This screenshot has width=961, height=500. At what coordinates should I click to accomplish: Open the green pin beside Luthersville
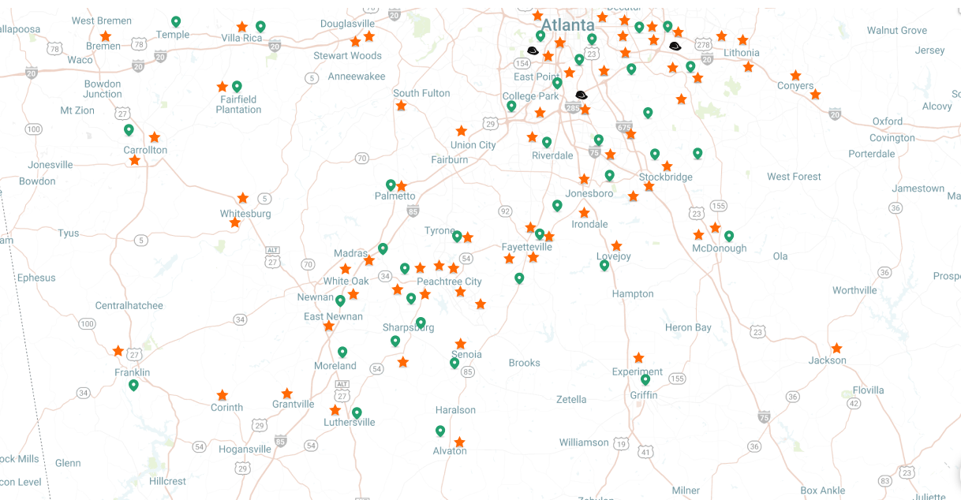click(357, 412)
